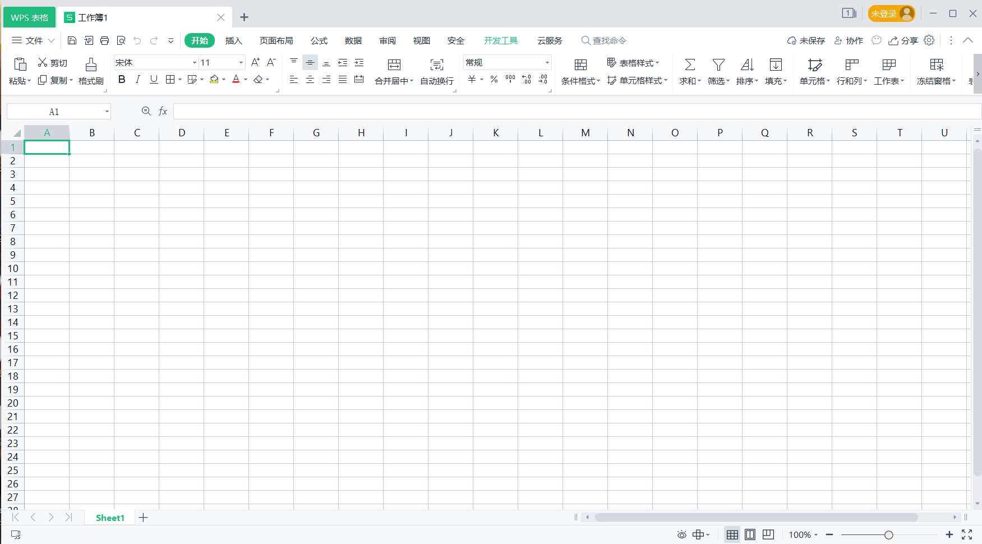Click the Wrap Text (自动换行) icon
This screenshot has width=982, height=544.
[x=437, y=64]
